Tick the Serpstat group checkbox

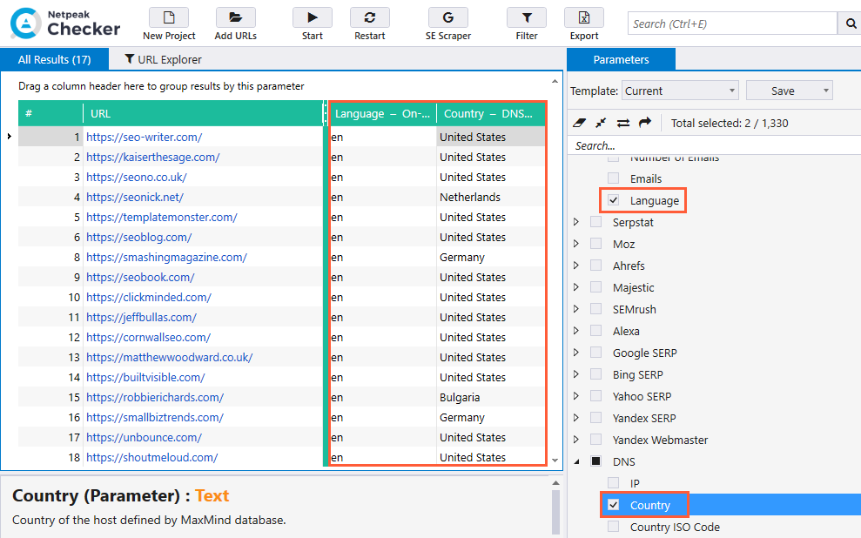[595, 222]
